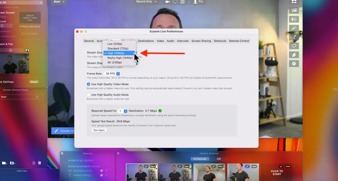This screenshot has height=181, width=338.
Task: Click the share icon below the scenes list
Action: (x=34, y=163)
